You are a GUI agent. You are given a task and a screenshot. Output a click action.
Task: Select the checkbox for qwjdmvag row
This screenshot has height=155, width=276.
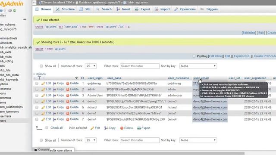point(37,83)
